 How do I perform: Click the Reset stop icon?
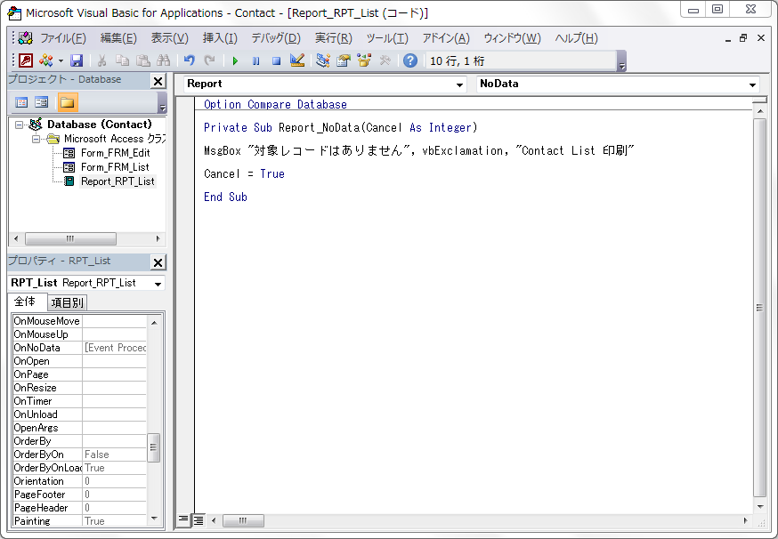[x=276, y=61]
